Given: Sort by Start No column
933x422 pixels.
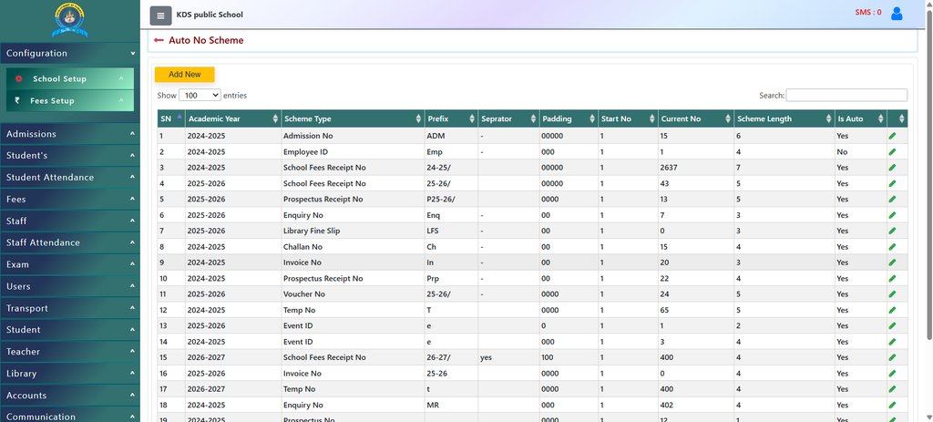Looking at the screenshot, I should click(628, 119).
